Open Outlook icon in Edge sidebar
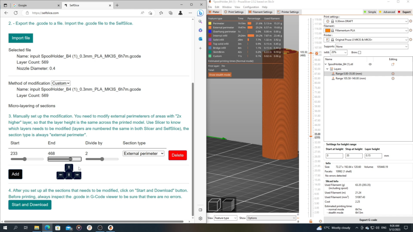413x232 pixels. (x=200, y=39)
